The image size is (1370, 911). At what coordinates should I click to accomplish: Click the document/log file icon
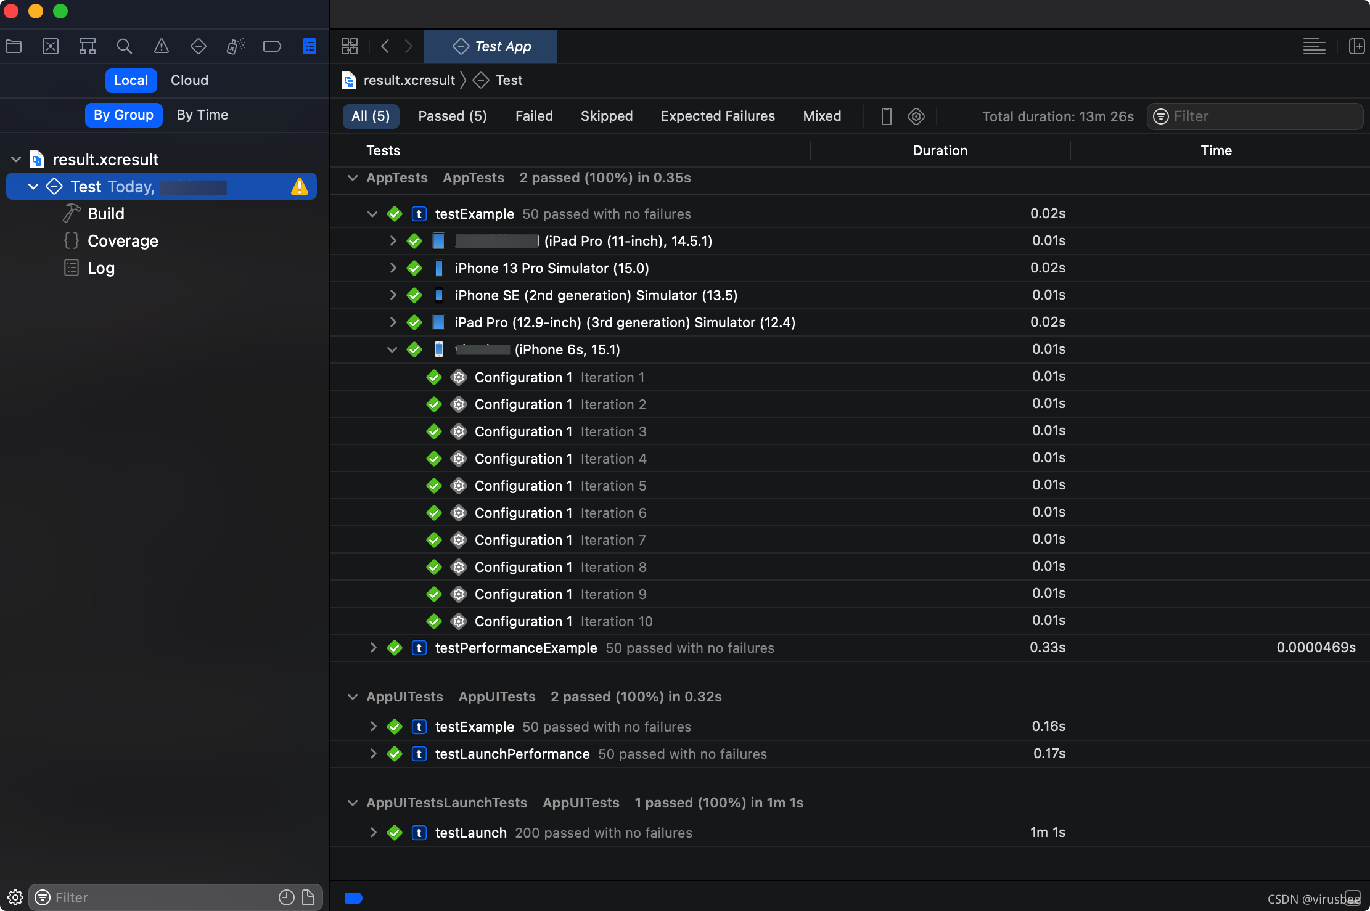(x=73, y=268)
